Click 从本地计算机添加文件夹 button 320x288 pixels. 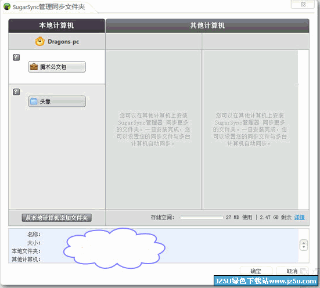tap(56, 218)
